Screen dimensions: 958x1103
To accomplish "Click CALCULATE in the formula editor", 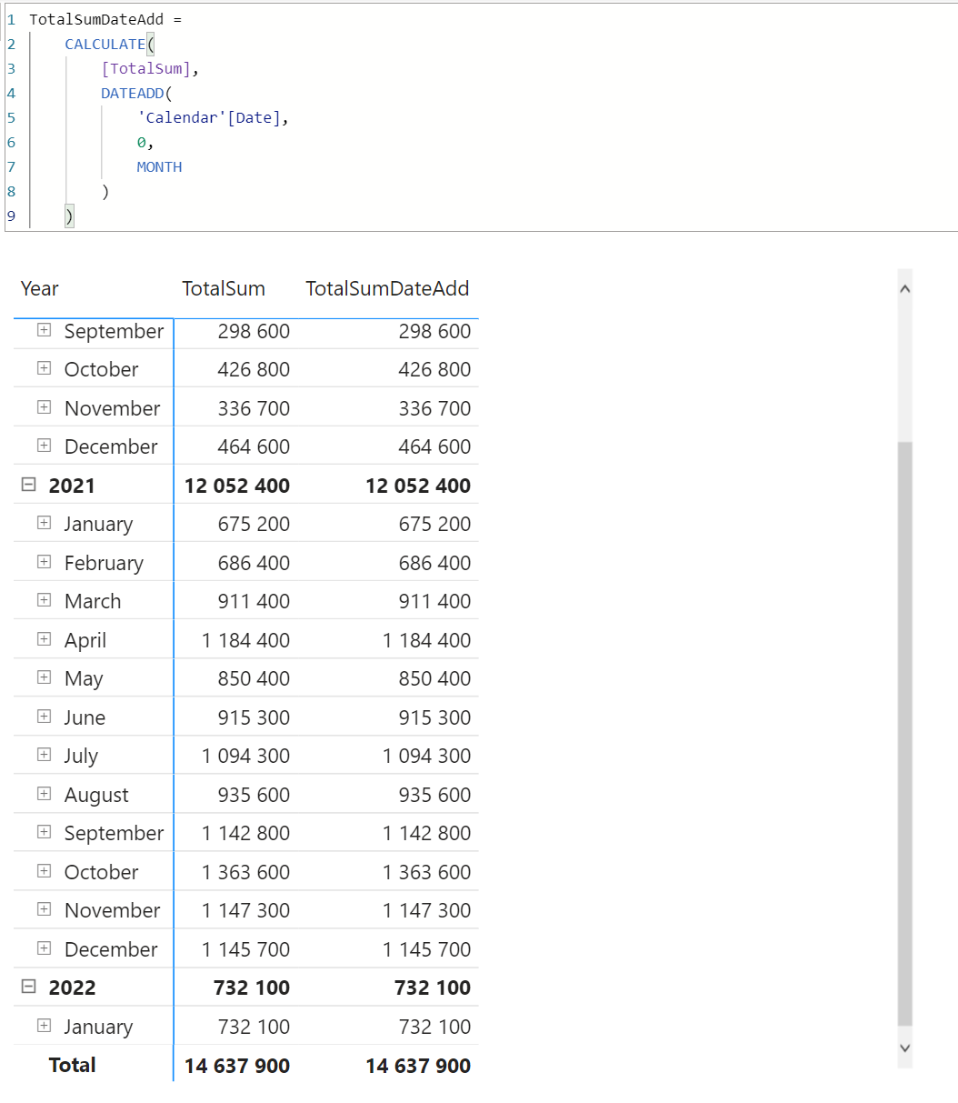I will (105, 44).
